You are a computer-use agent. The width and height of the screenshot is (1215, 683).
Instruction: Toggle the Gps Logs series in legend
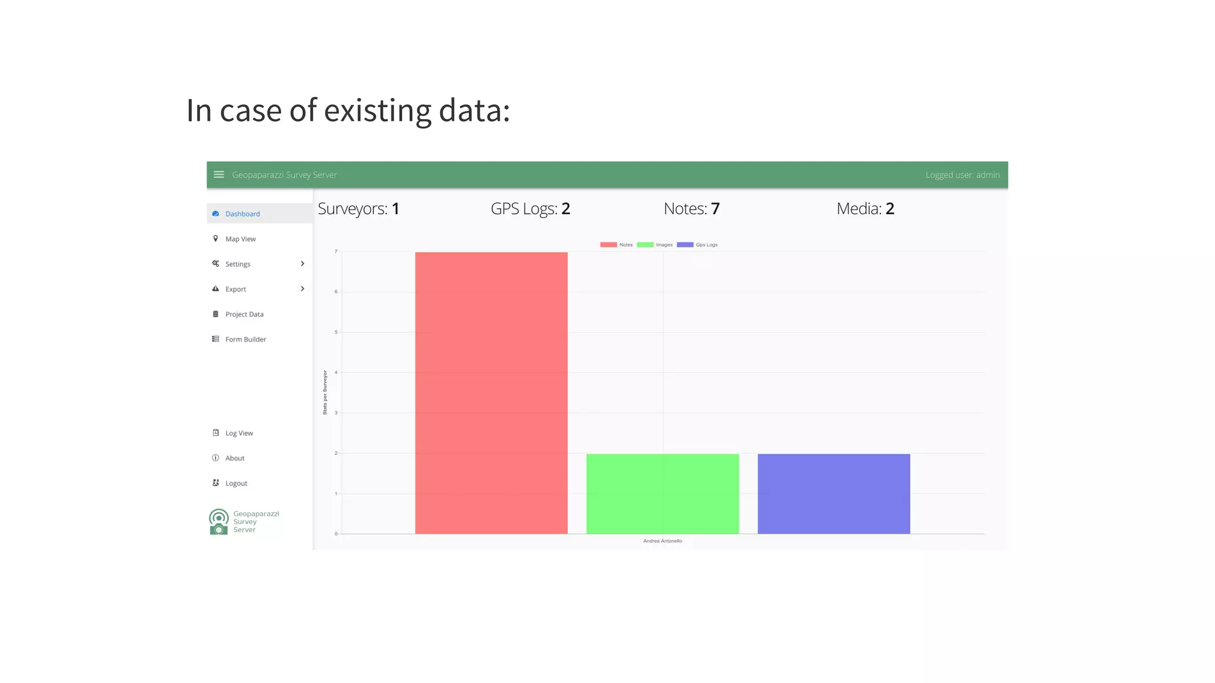697,245
